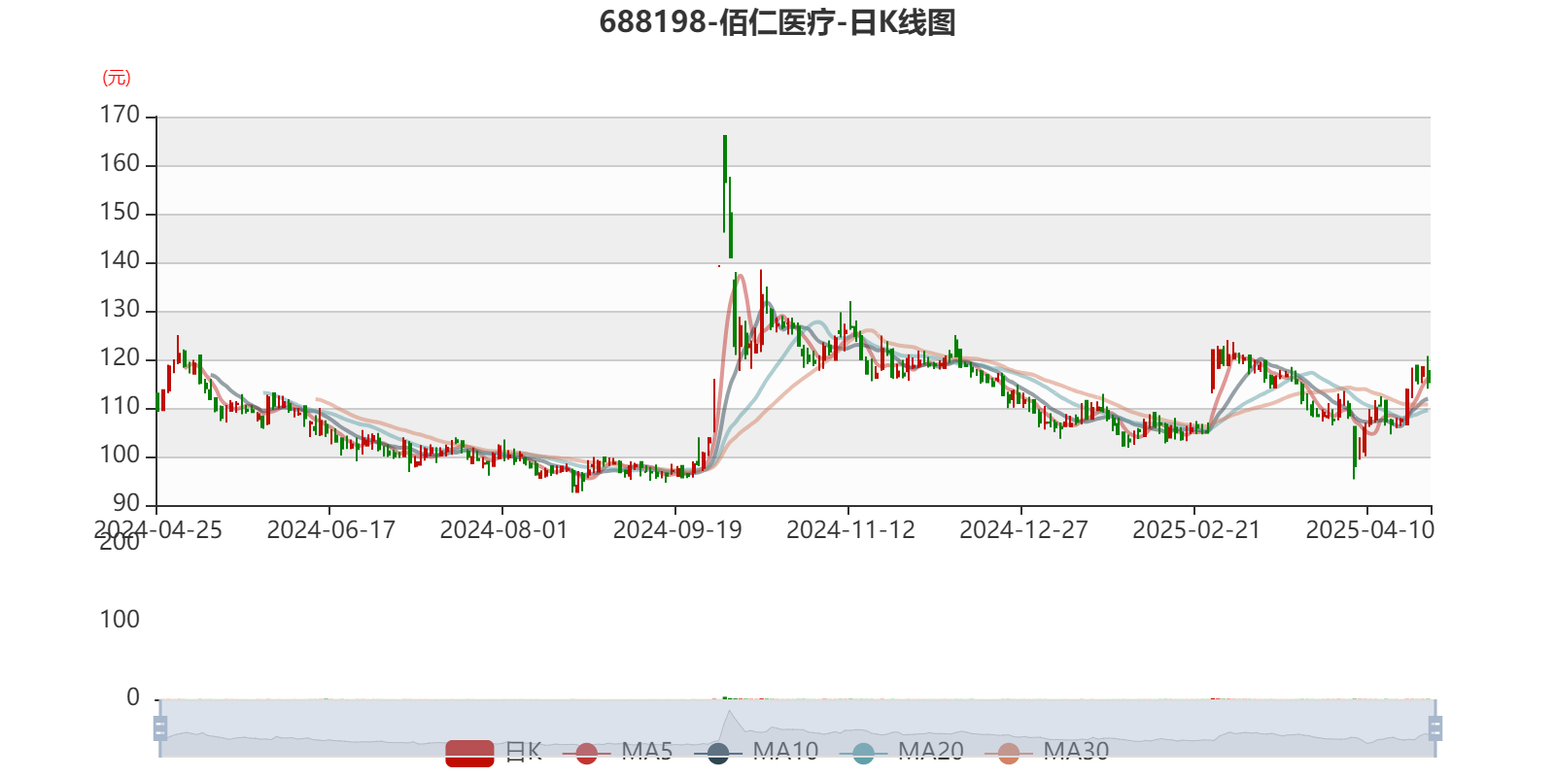Click the 170 price axis label

(120, 115)
